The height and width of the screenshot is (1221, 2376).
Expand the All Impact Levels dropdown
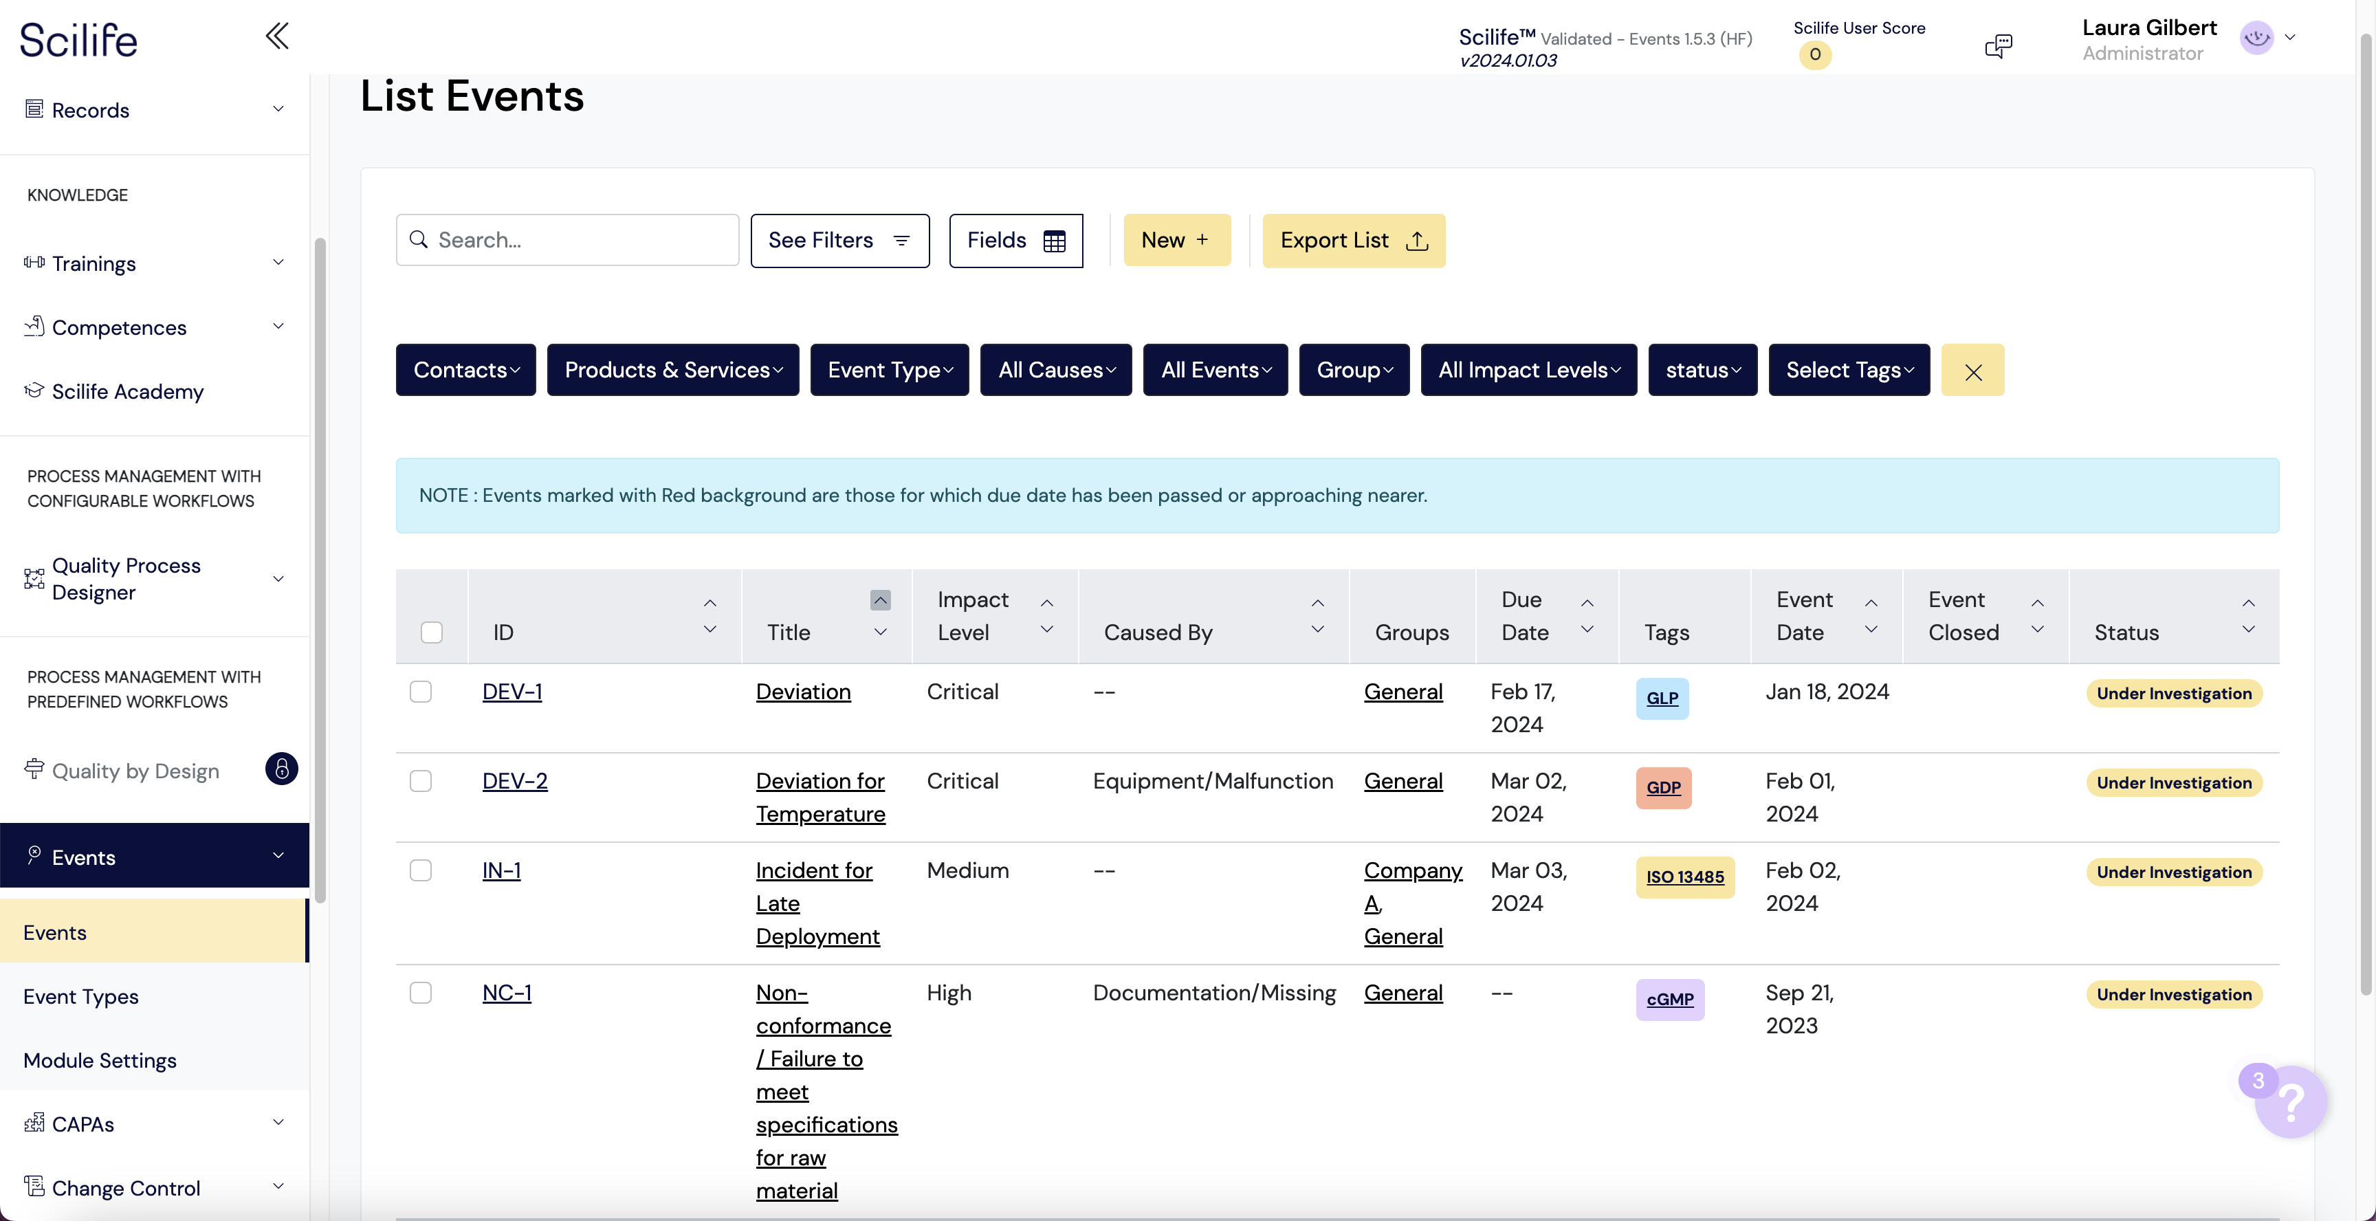(1528, 371)
